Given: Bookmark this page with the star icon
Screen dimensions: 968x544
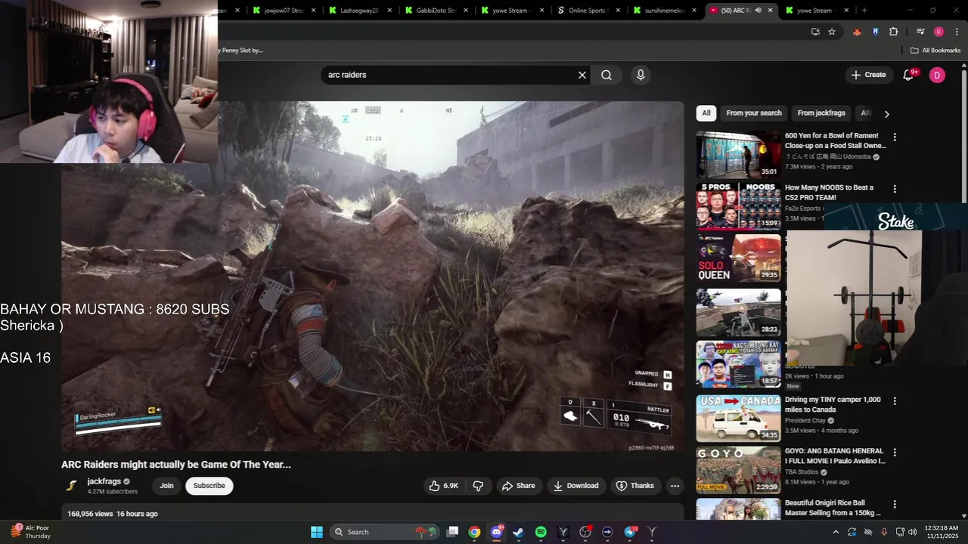Looking at the screenshot, I should click(832, 32).
